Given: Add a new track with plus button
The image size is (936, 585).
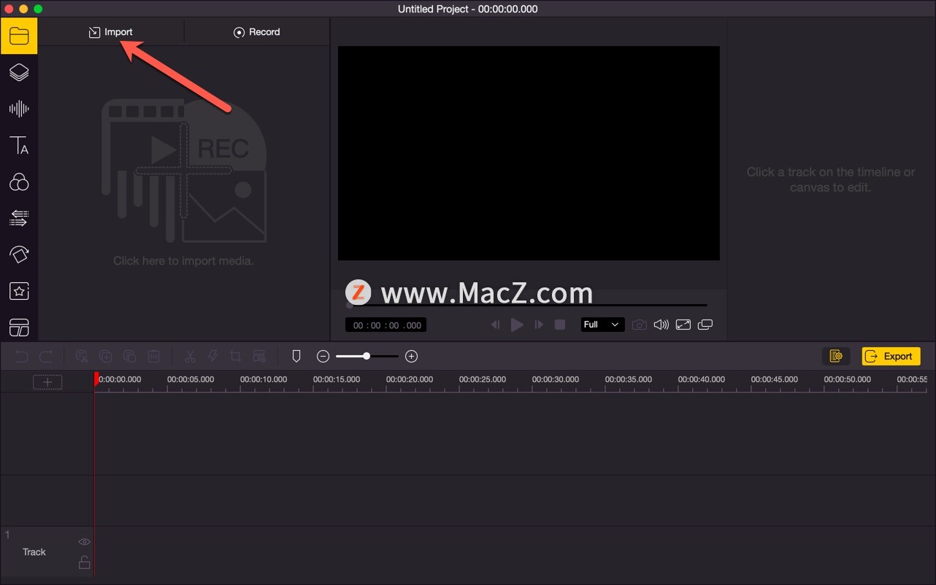Looking at the screenshot, I should click(x=47, y=381).
